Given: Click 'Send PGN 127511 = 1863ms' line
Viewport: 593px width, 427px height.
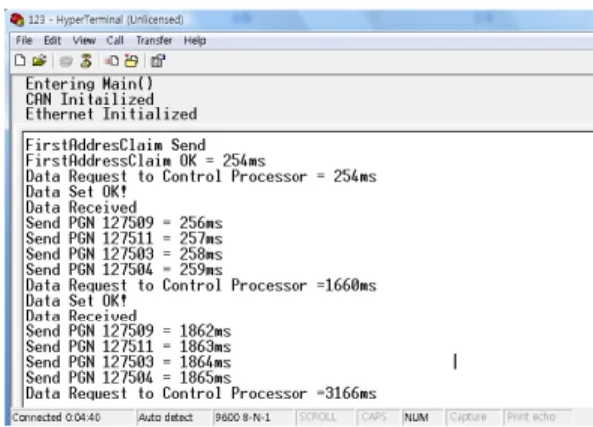Looking at the screenshot, I should point(128,347).
